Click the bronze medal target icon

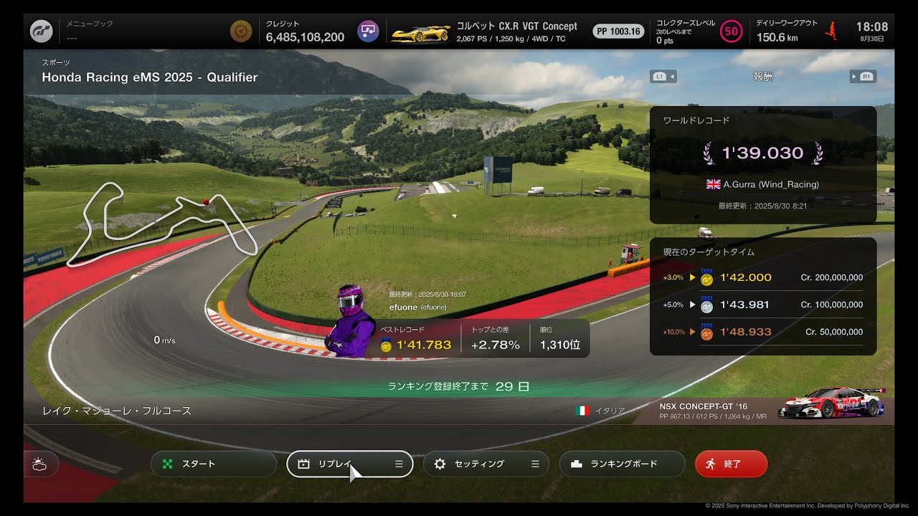click(x=706, y=332)
